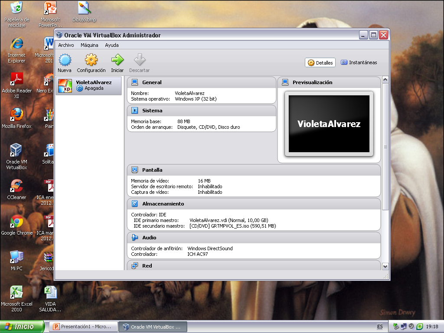Image resolution: width=444 pixels, height=333 pixels.
Task: Open VIDA SALUDA... spreadsheet file
Action: tap(50, 299)
